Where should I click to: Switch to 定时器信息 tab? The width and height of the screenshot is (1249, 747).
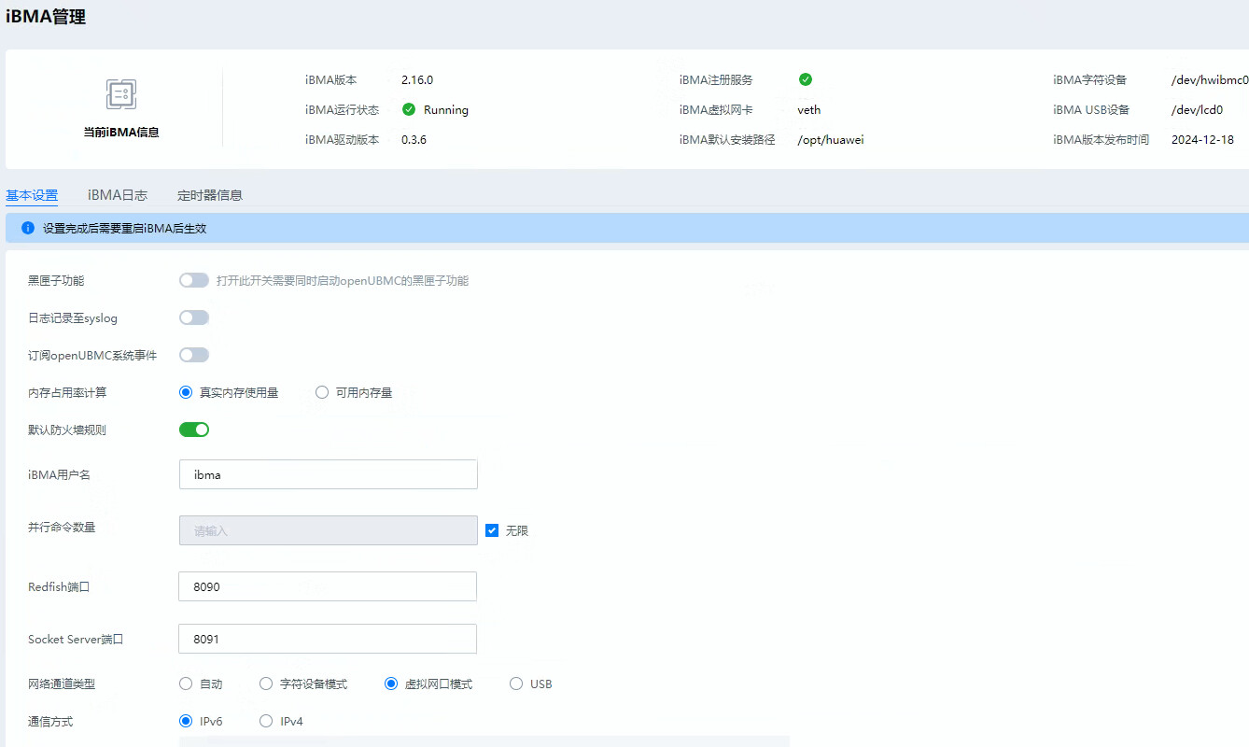pyautogui.click(x=210, y=195)
